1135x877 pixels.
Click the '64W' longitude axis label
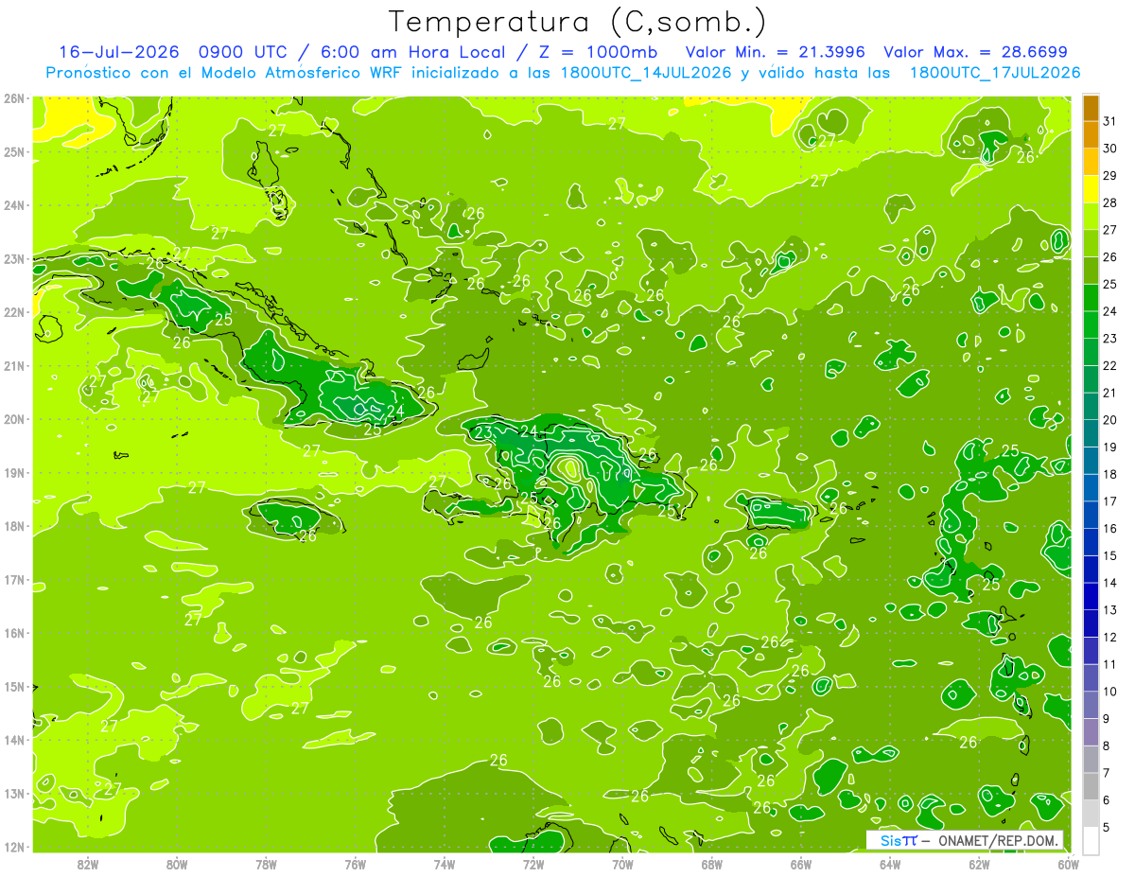tap(890, 864)
